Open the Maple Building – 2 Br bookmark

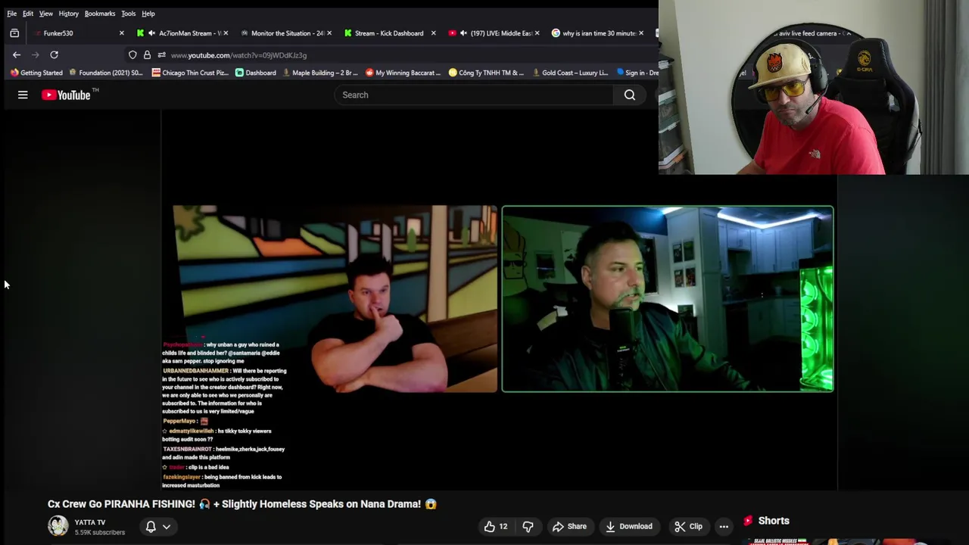click(320, 73)
